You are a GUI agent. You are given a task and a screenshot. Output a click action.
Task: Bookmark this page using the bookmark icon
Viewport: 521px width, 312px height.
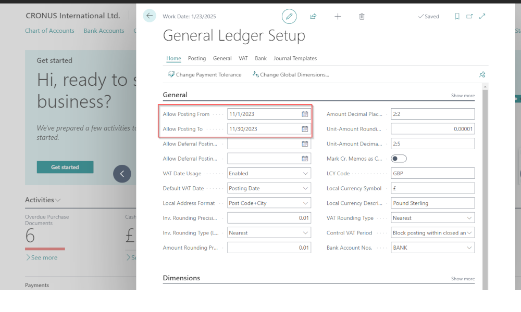point(457,16)
